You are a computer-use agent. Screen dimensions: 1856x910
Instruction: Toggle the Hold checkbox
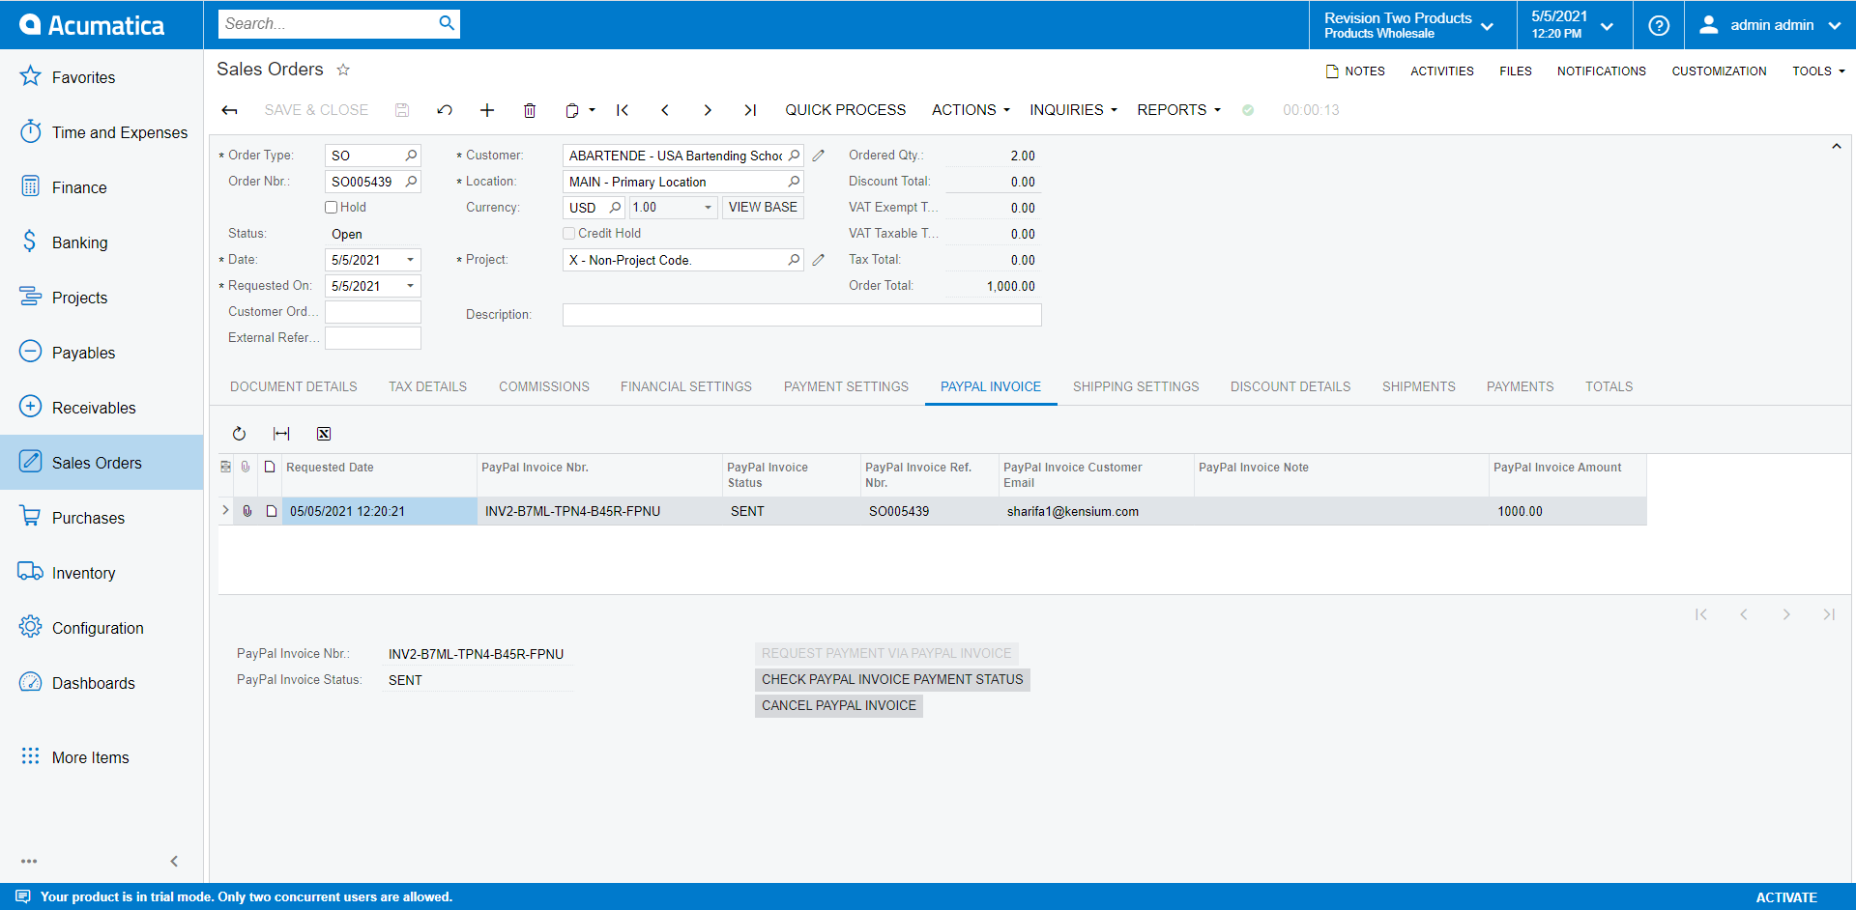(x=332, y=208)
